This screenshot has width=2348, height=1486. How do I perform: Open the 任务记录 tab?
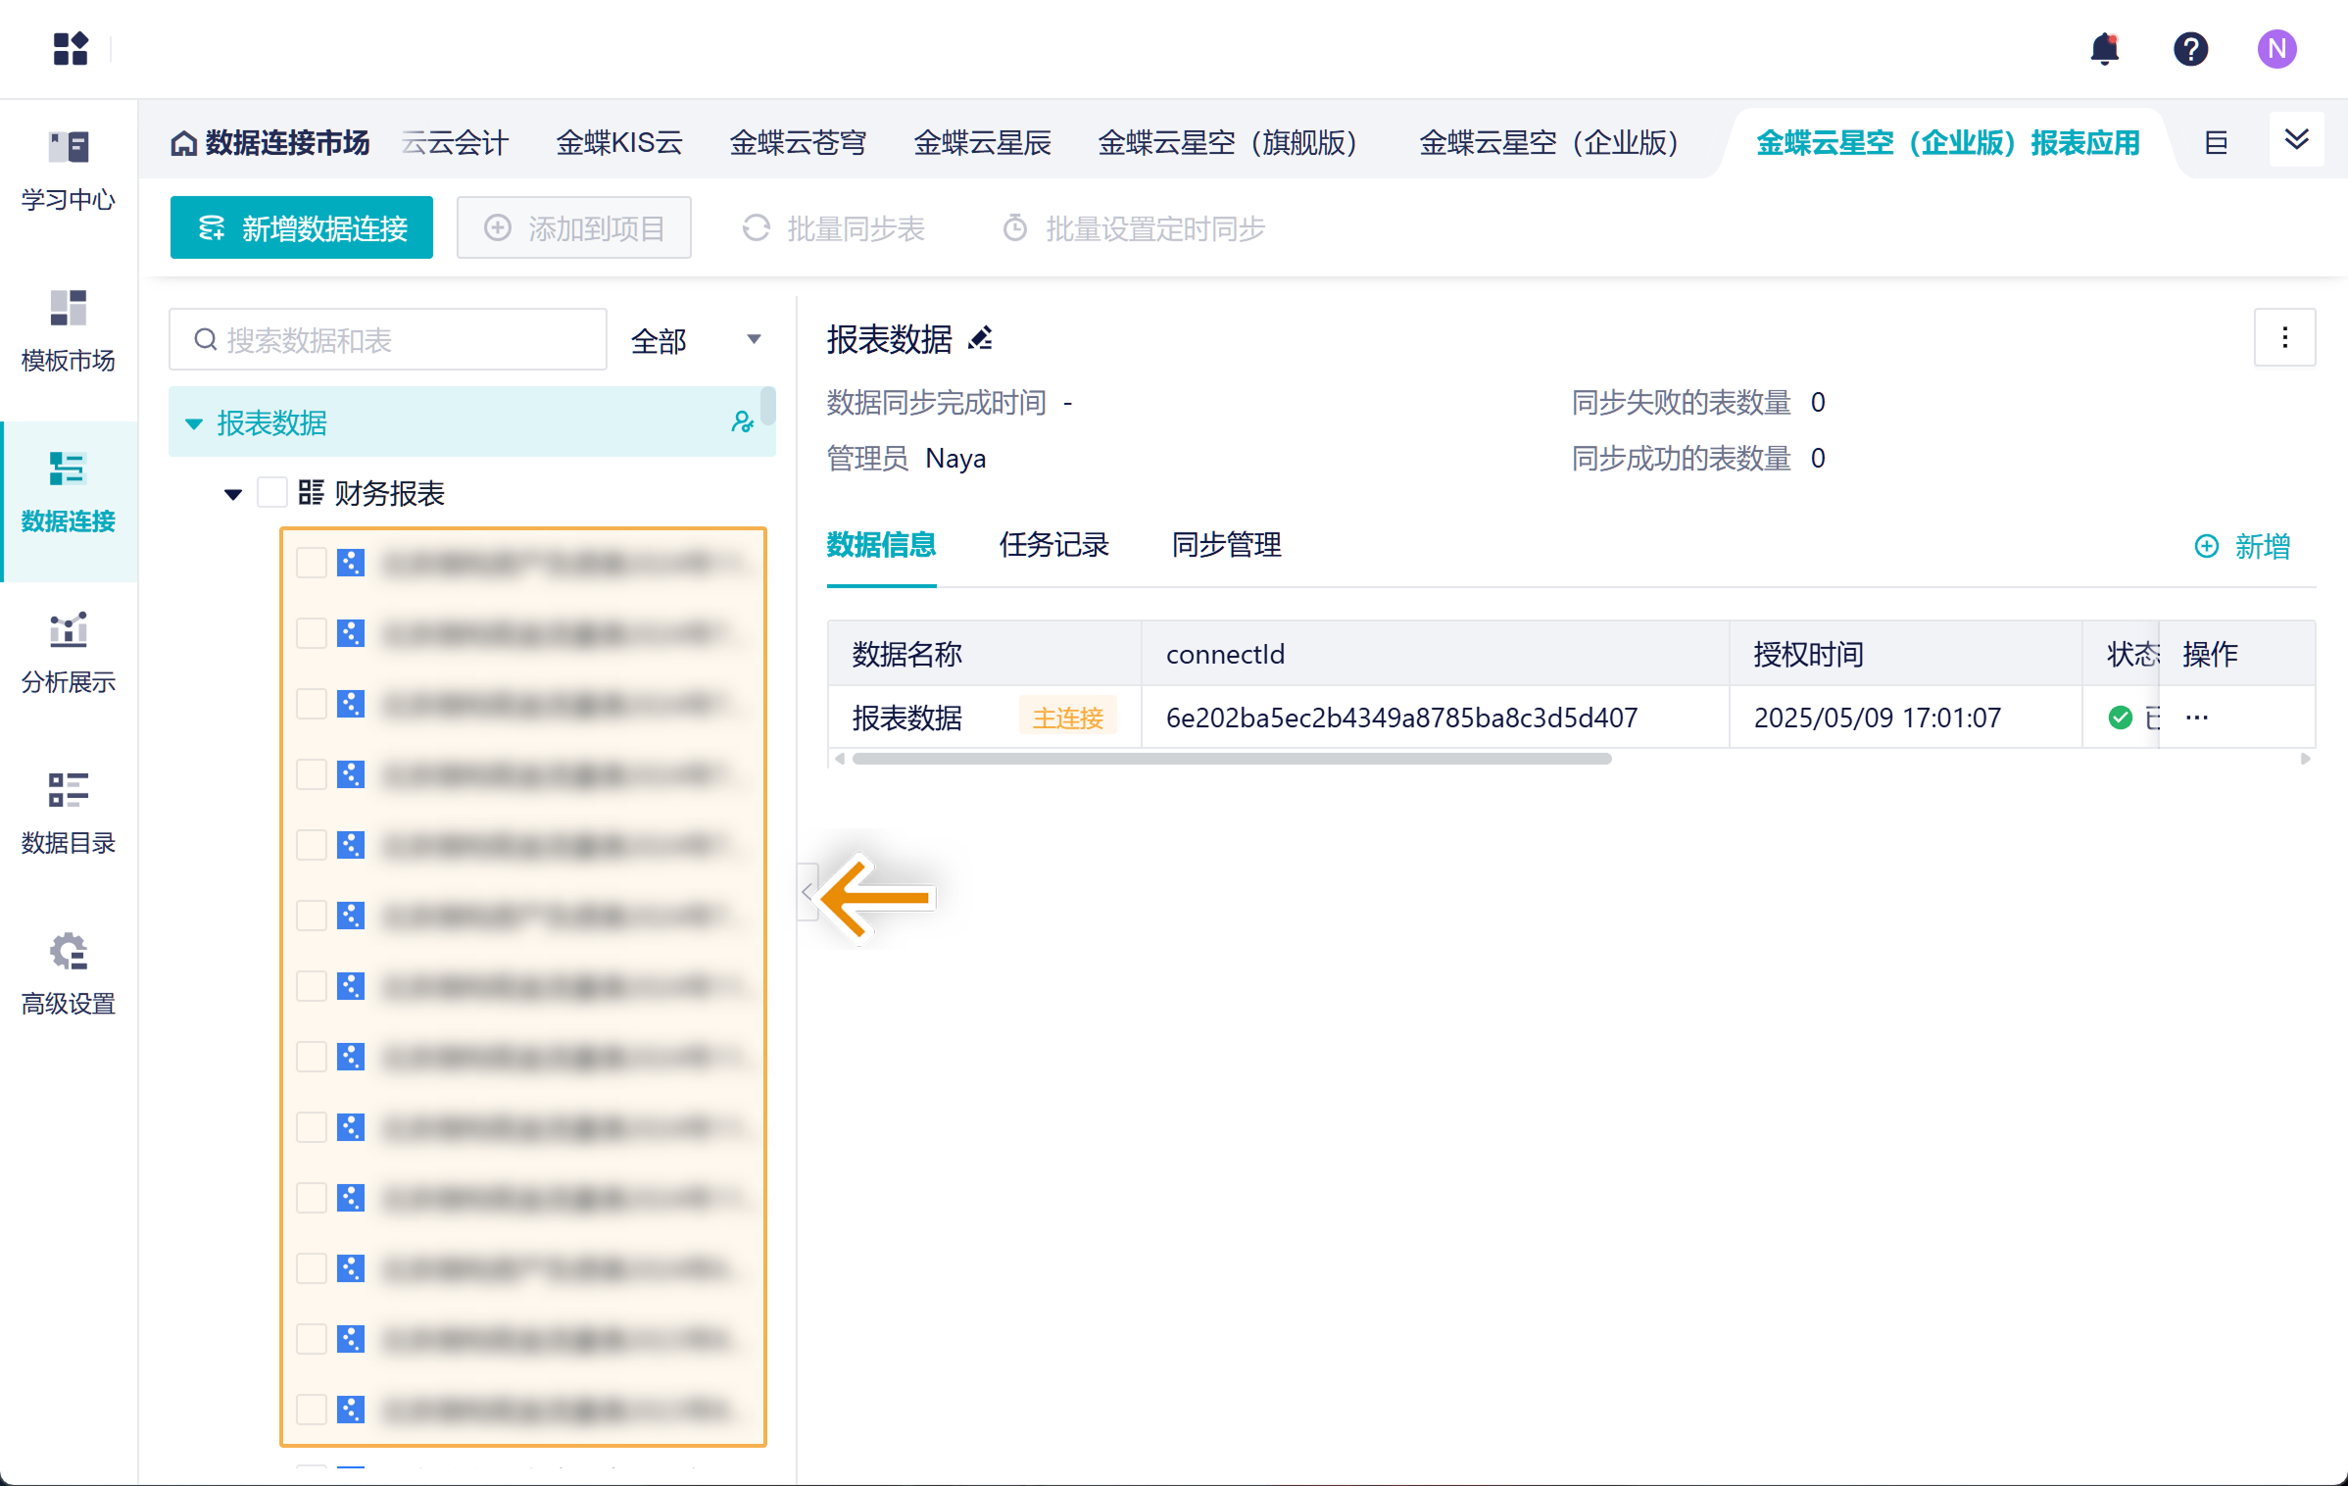tap(1053, 545)
